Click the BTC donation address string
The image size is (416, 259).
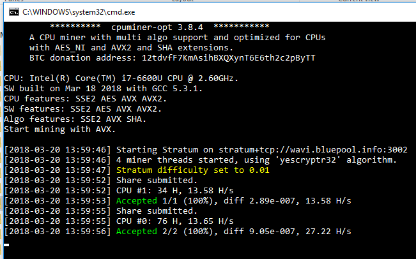click(x=228, y=58)
